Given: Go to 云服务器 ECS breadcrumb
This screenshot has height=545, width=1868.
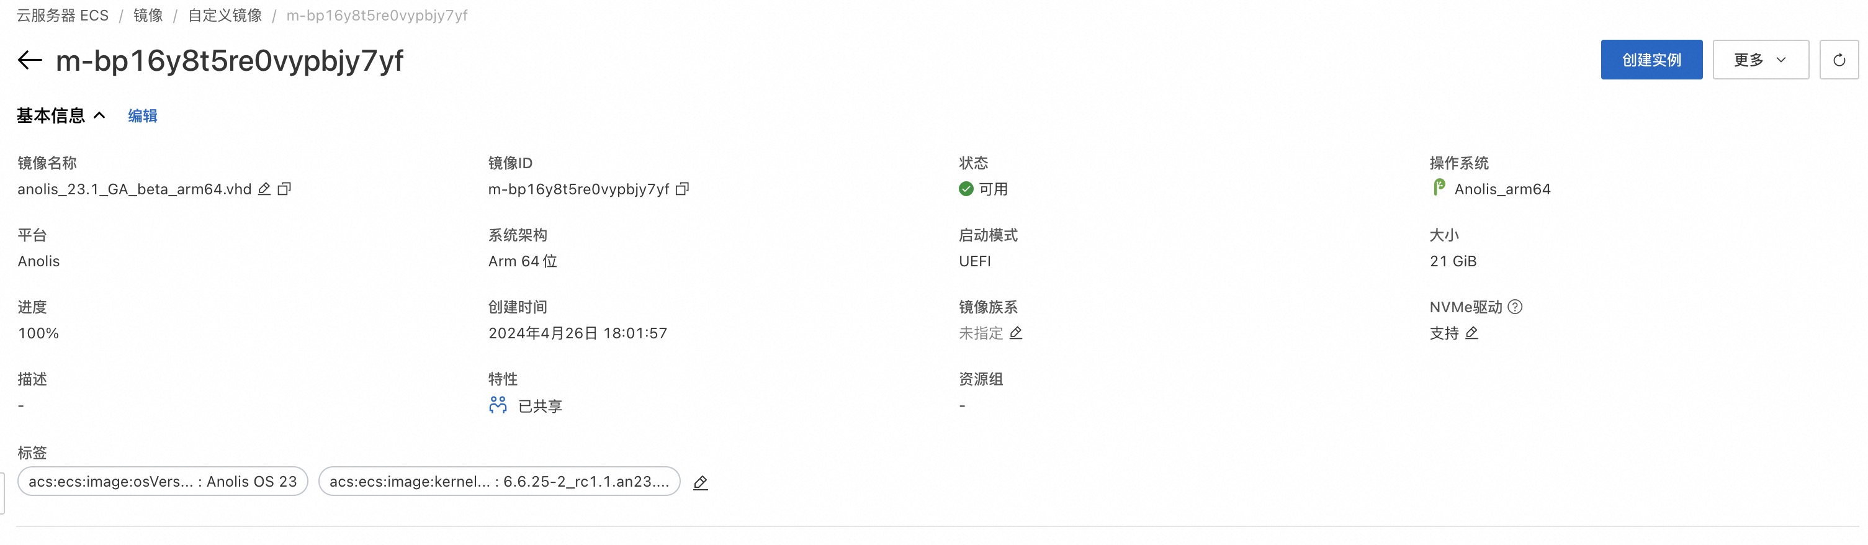Looking at the screenshot, I should point(62,16).
